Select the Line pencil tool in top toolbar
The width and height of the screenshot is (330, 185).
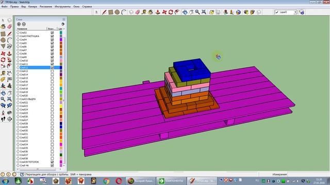tap(104, 12)
